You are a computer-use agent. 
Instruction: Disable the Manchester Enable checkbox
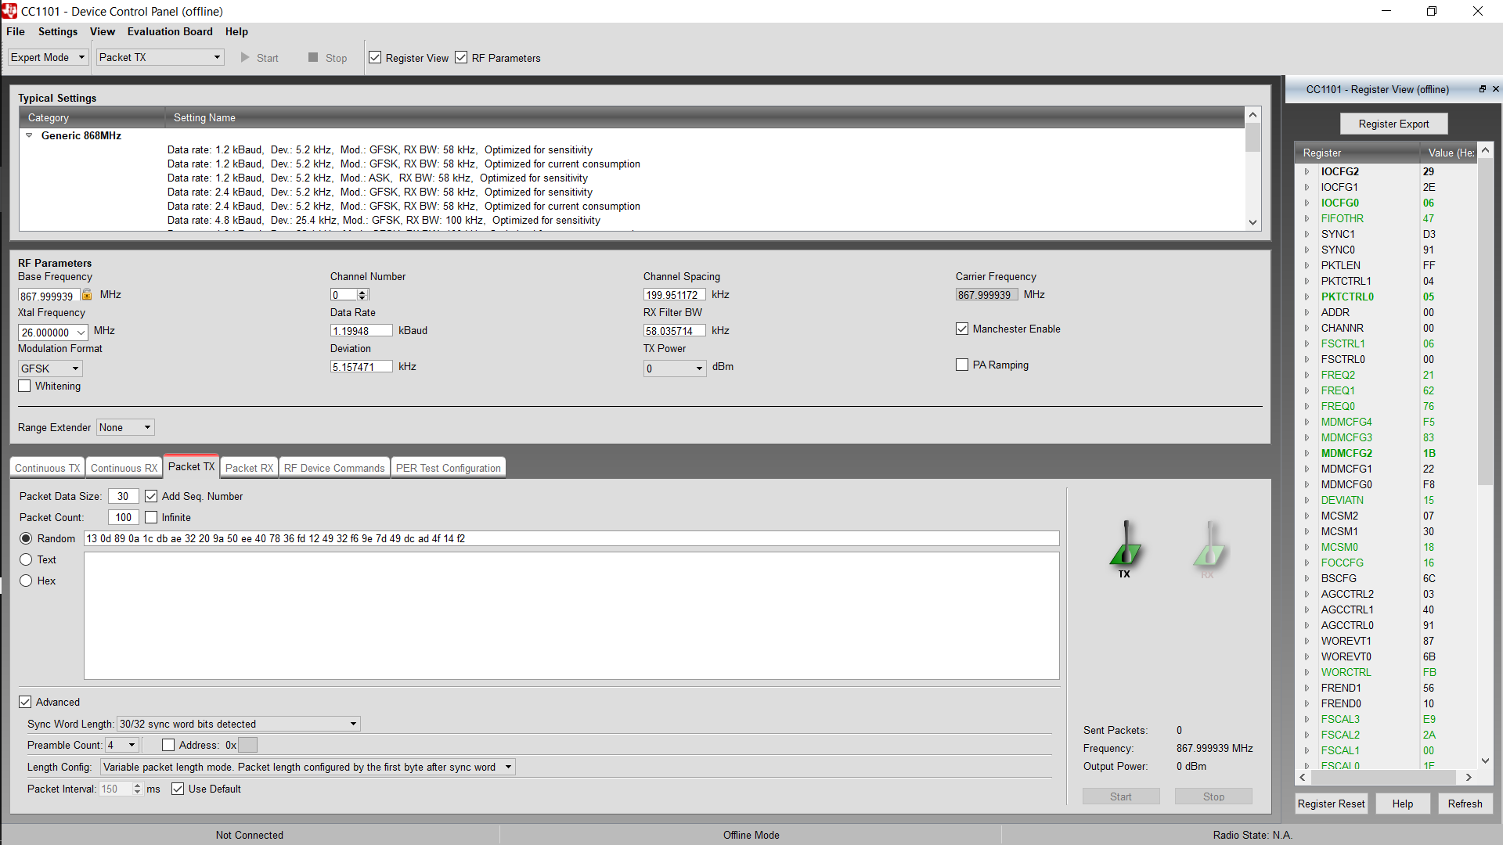pyautogui.click(x=962, y=329)
